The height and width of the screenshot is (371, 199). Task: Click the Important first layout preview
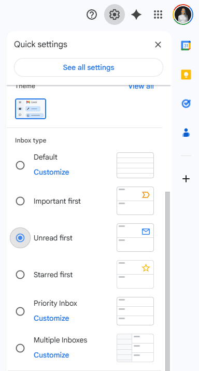point(135,201)
